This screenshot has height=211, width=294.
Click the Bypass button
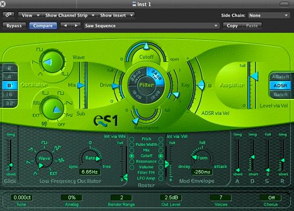pos(14,26)
